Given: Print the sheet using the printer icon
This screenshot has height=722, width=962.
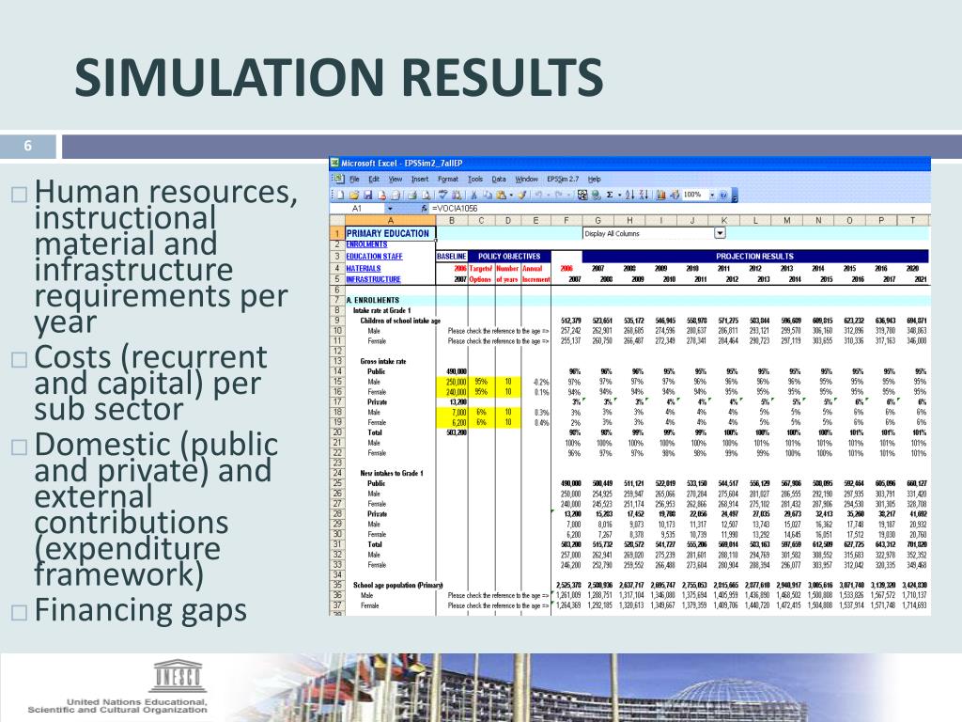Looking at the screenshot, I should click(x=411, y=196).
